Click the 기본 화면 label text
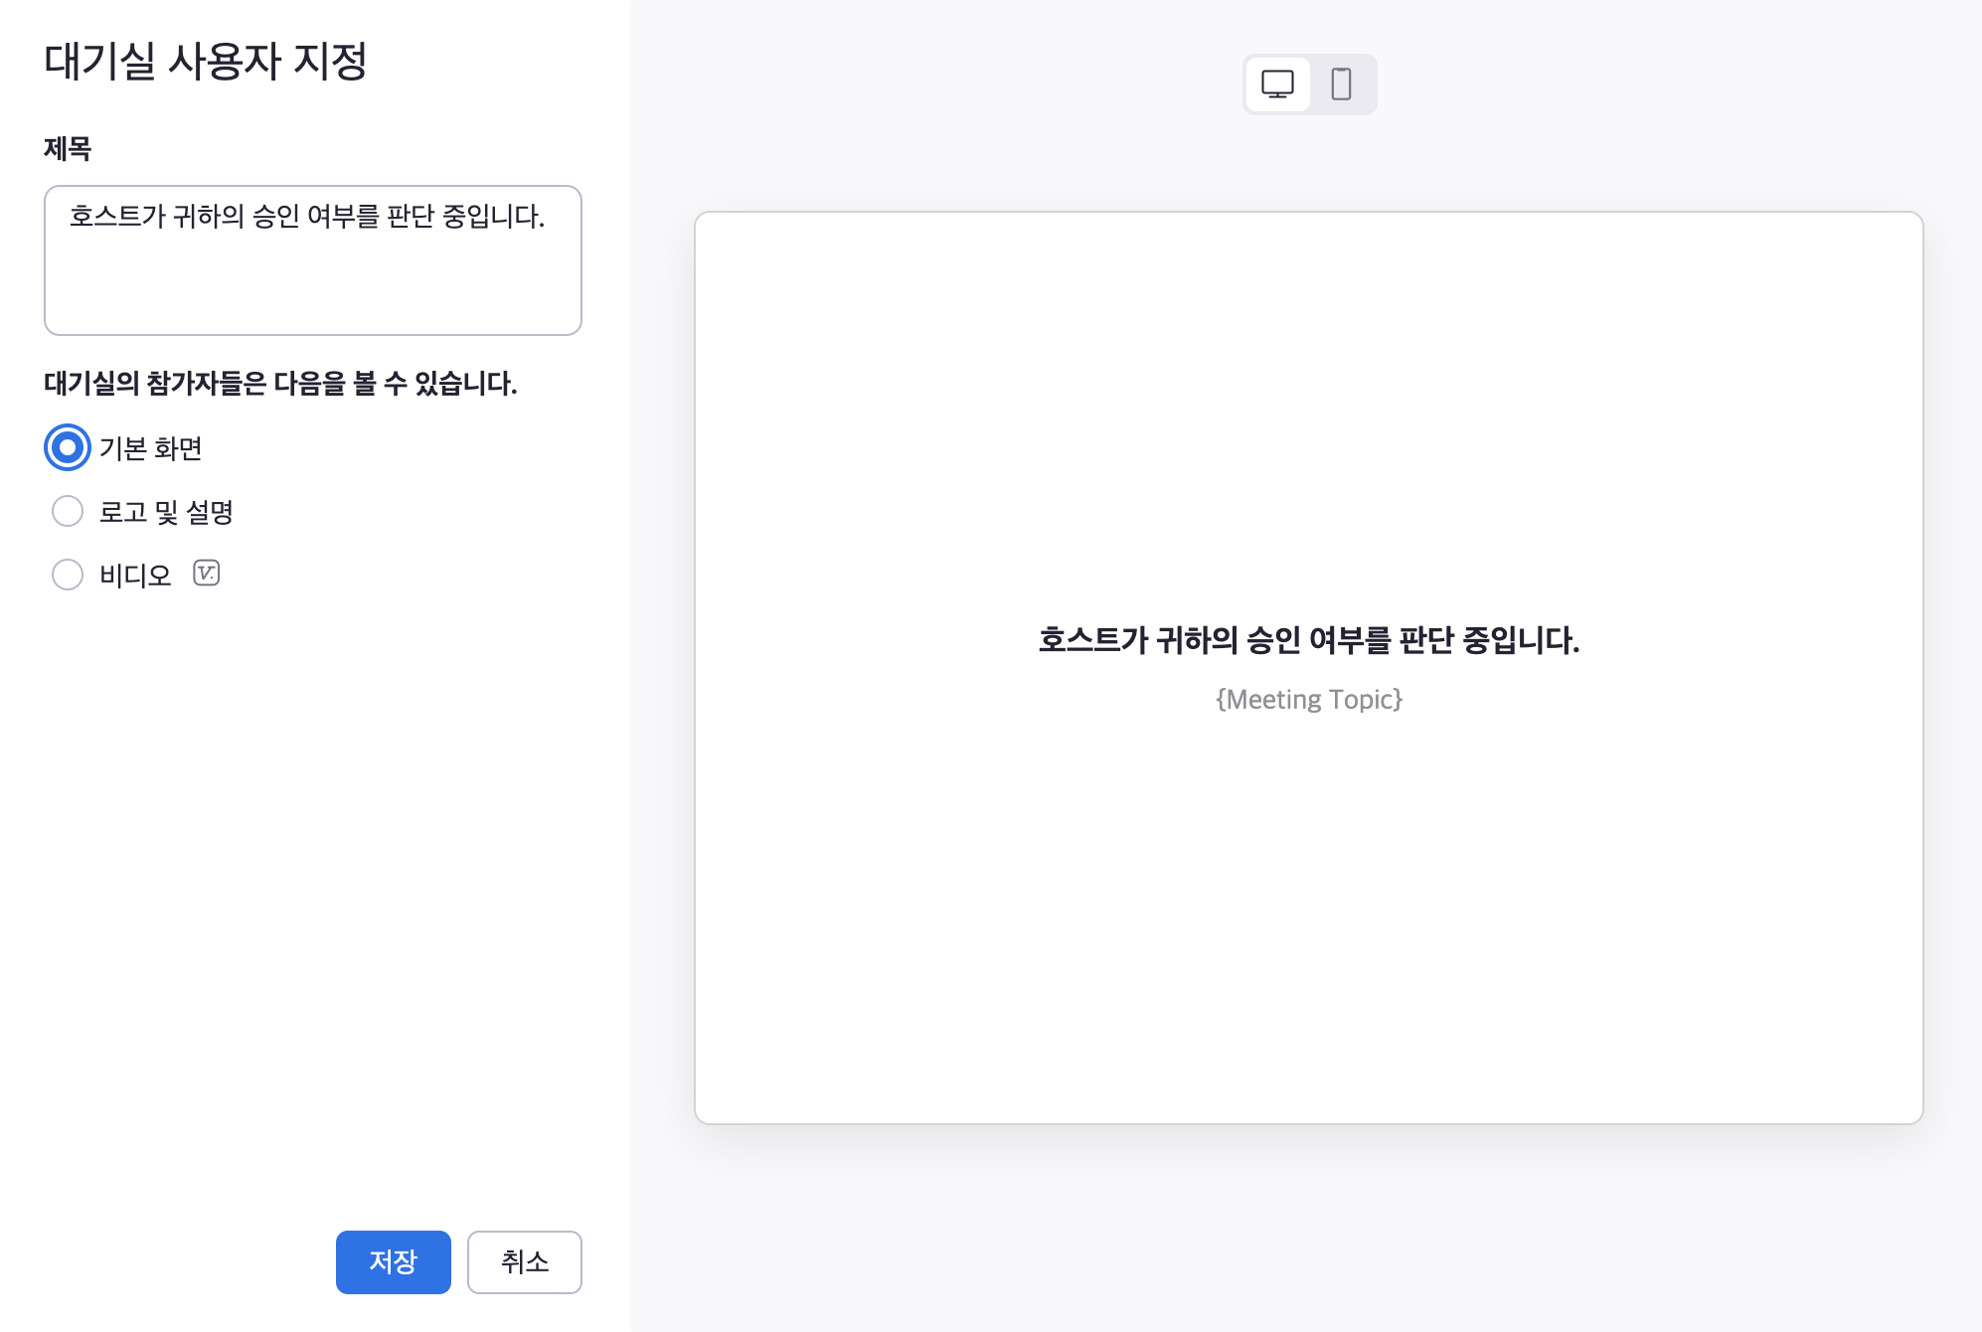The image size is (1982, 1332). coord(151,448)
